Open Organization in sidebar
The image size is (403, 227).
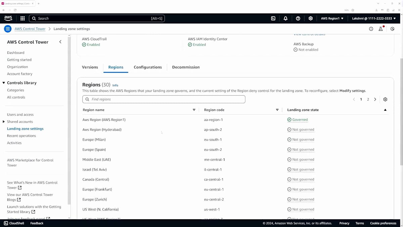pos(17,67)
